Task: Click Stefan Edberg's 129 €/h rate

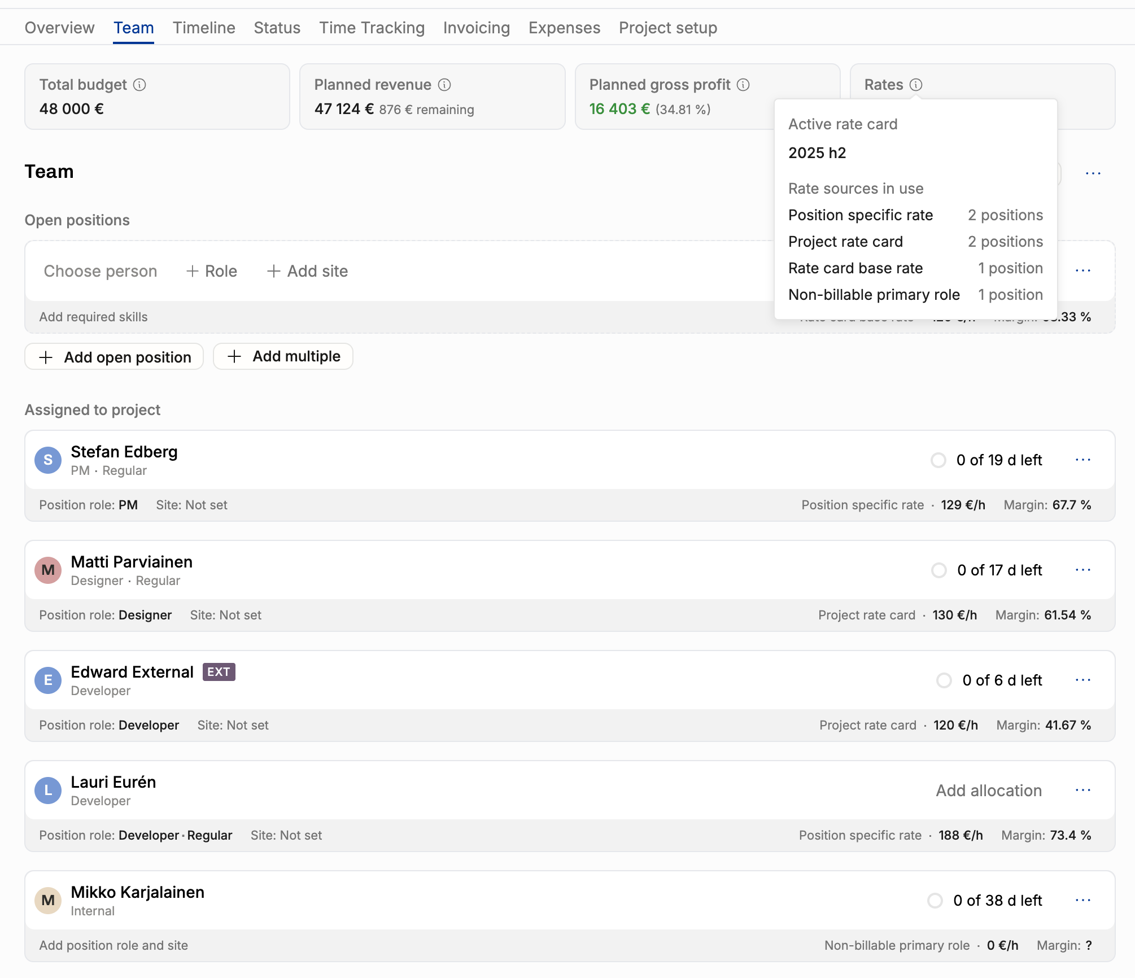Action: coord(963,505)
